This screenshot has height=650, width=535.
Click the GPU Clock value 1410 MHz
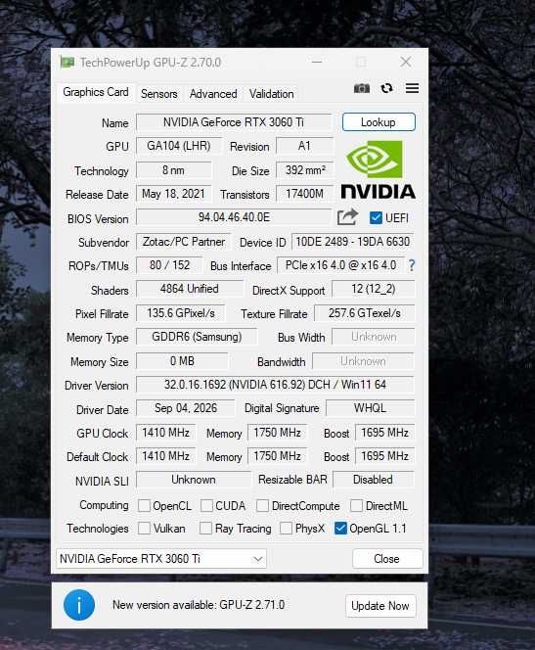click(165, 433)
